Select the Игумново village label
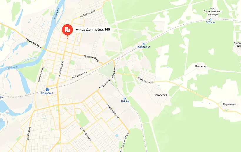Viewport: 241px width, 152px height. [229, 104]
